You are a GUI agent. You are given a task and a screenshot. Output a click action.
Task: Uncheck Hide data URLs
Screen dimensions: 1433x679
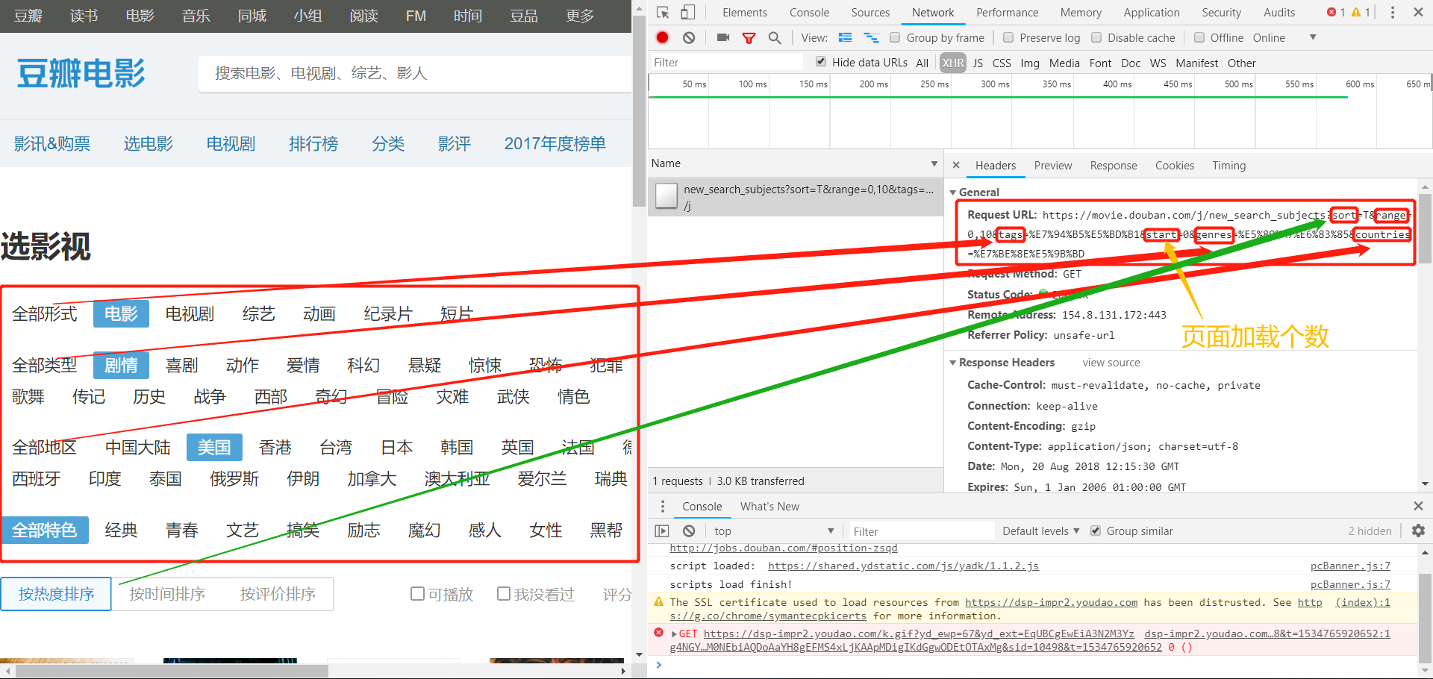pyautogui.click(x=821, y=62)
